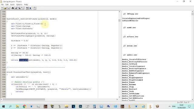The image size is (194, 109).
Task: Select Audio_RemoveFromSequence in the list
Action: pos(136,73)
